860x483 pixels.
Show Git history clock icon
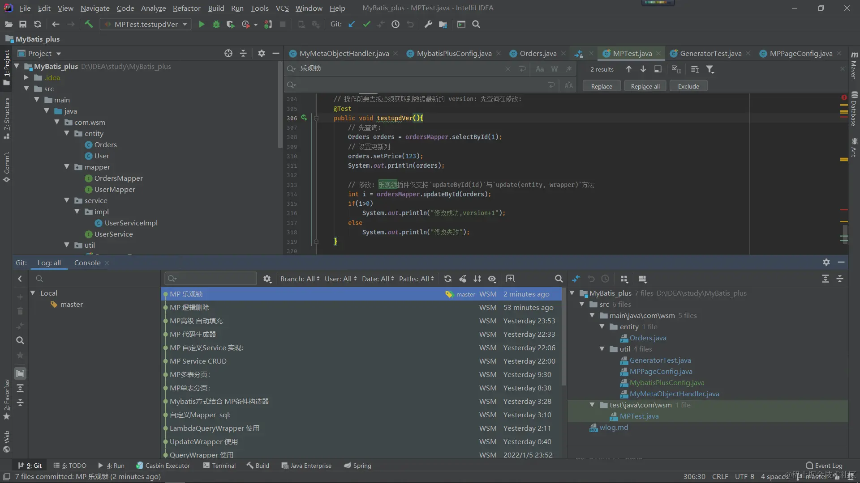tap(396, 25)
